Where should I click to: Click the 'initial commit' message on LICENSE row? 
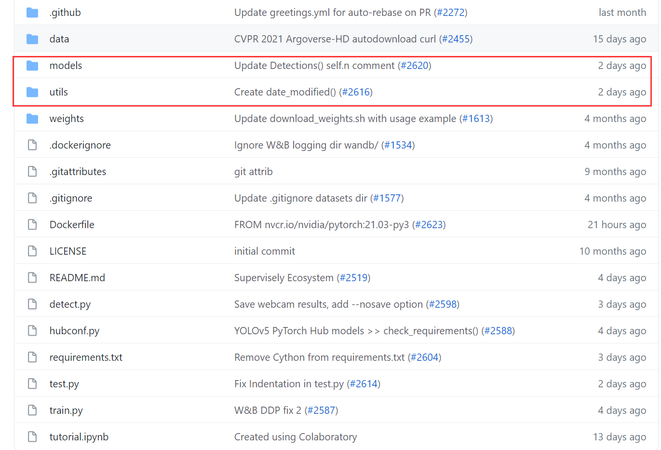pos(265,251)
